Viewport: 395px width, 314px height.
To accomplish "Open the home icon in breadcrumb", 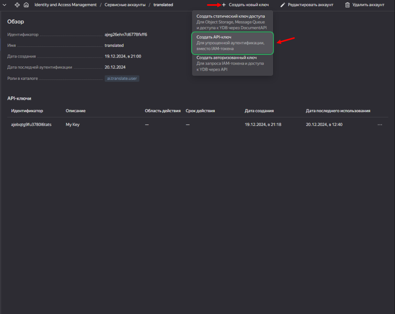I will tap(26, 5).
